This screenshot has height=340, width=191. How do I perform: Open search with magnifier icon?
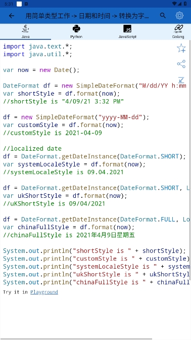click(x=163, y=16)
